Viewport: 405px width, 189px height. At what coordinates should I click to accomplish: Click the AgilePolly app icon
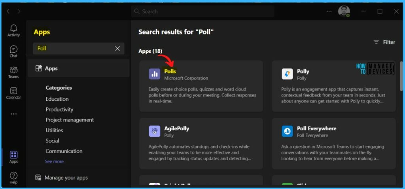(155, 131)
